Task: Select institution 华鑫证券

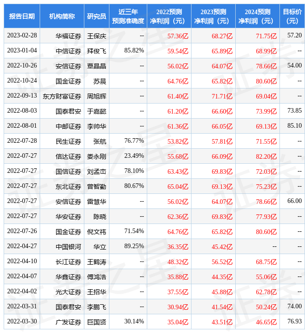Action: tap(68, 277)
